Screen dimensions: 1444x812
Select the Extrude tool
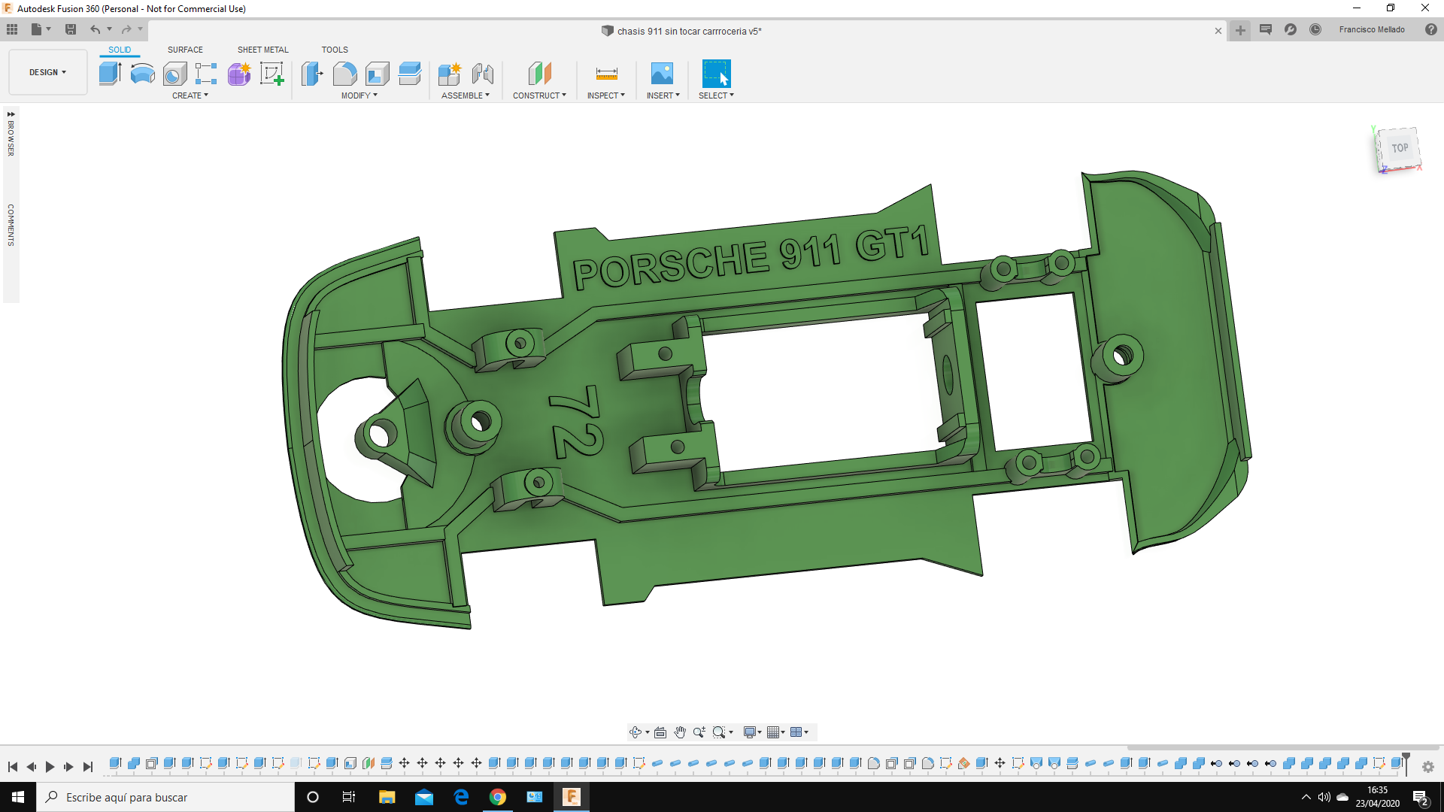[110, 73]
